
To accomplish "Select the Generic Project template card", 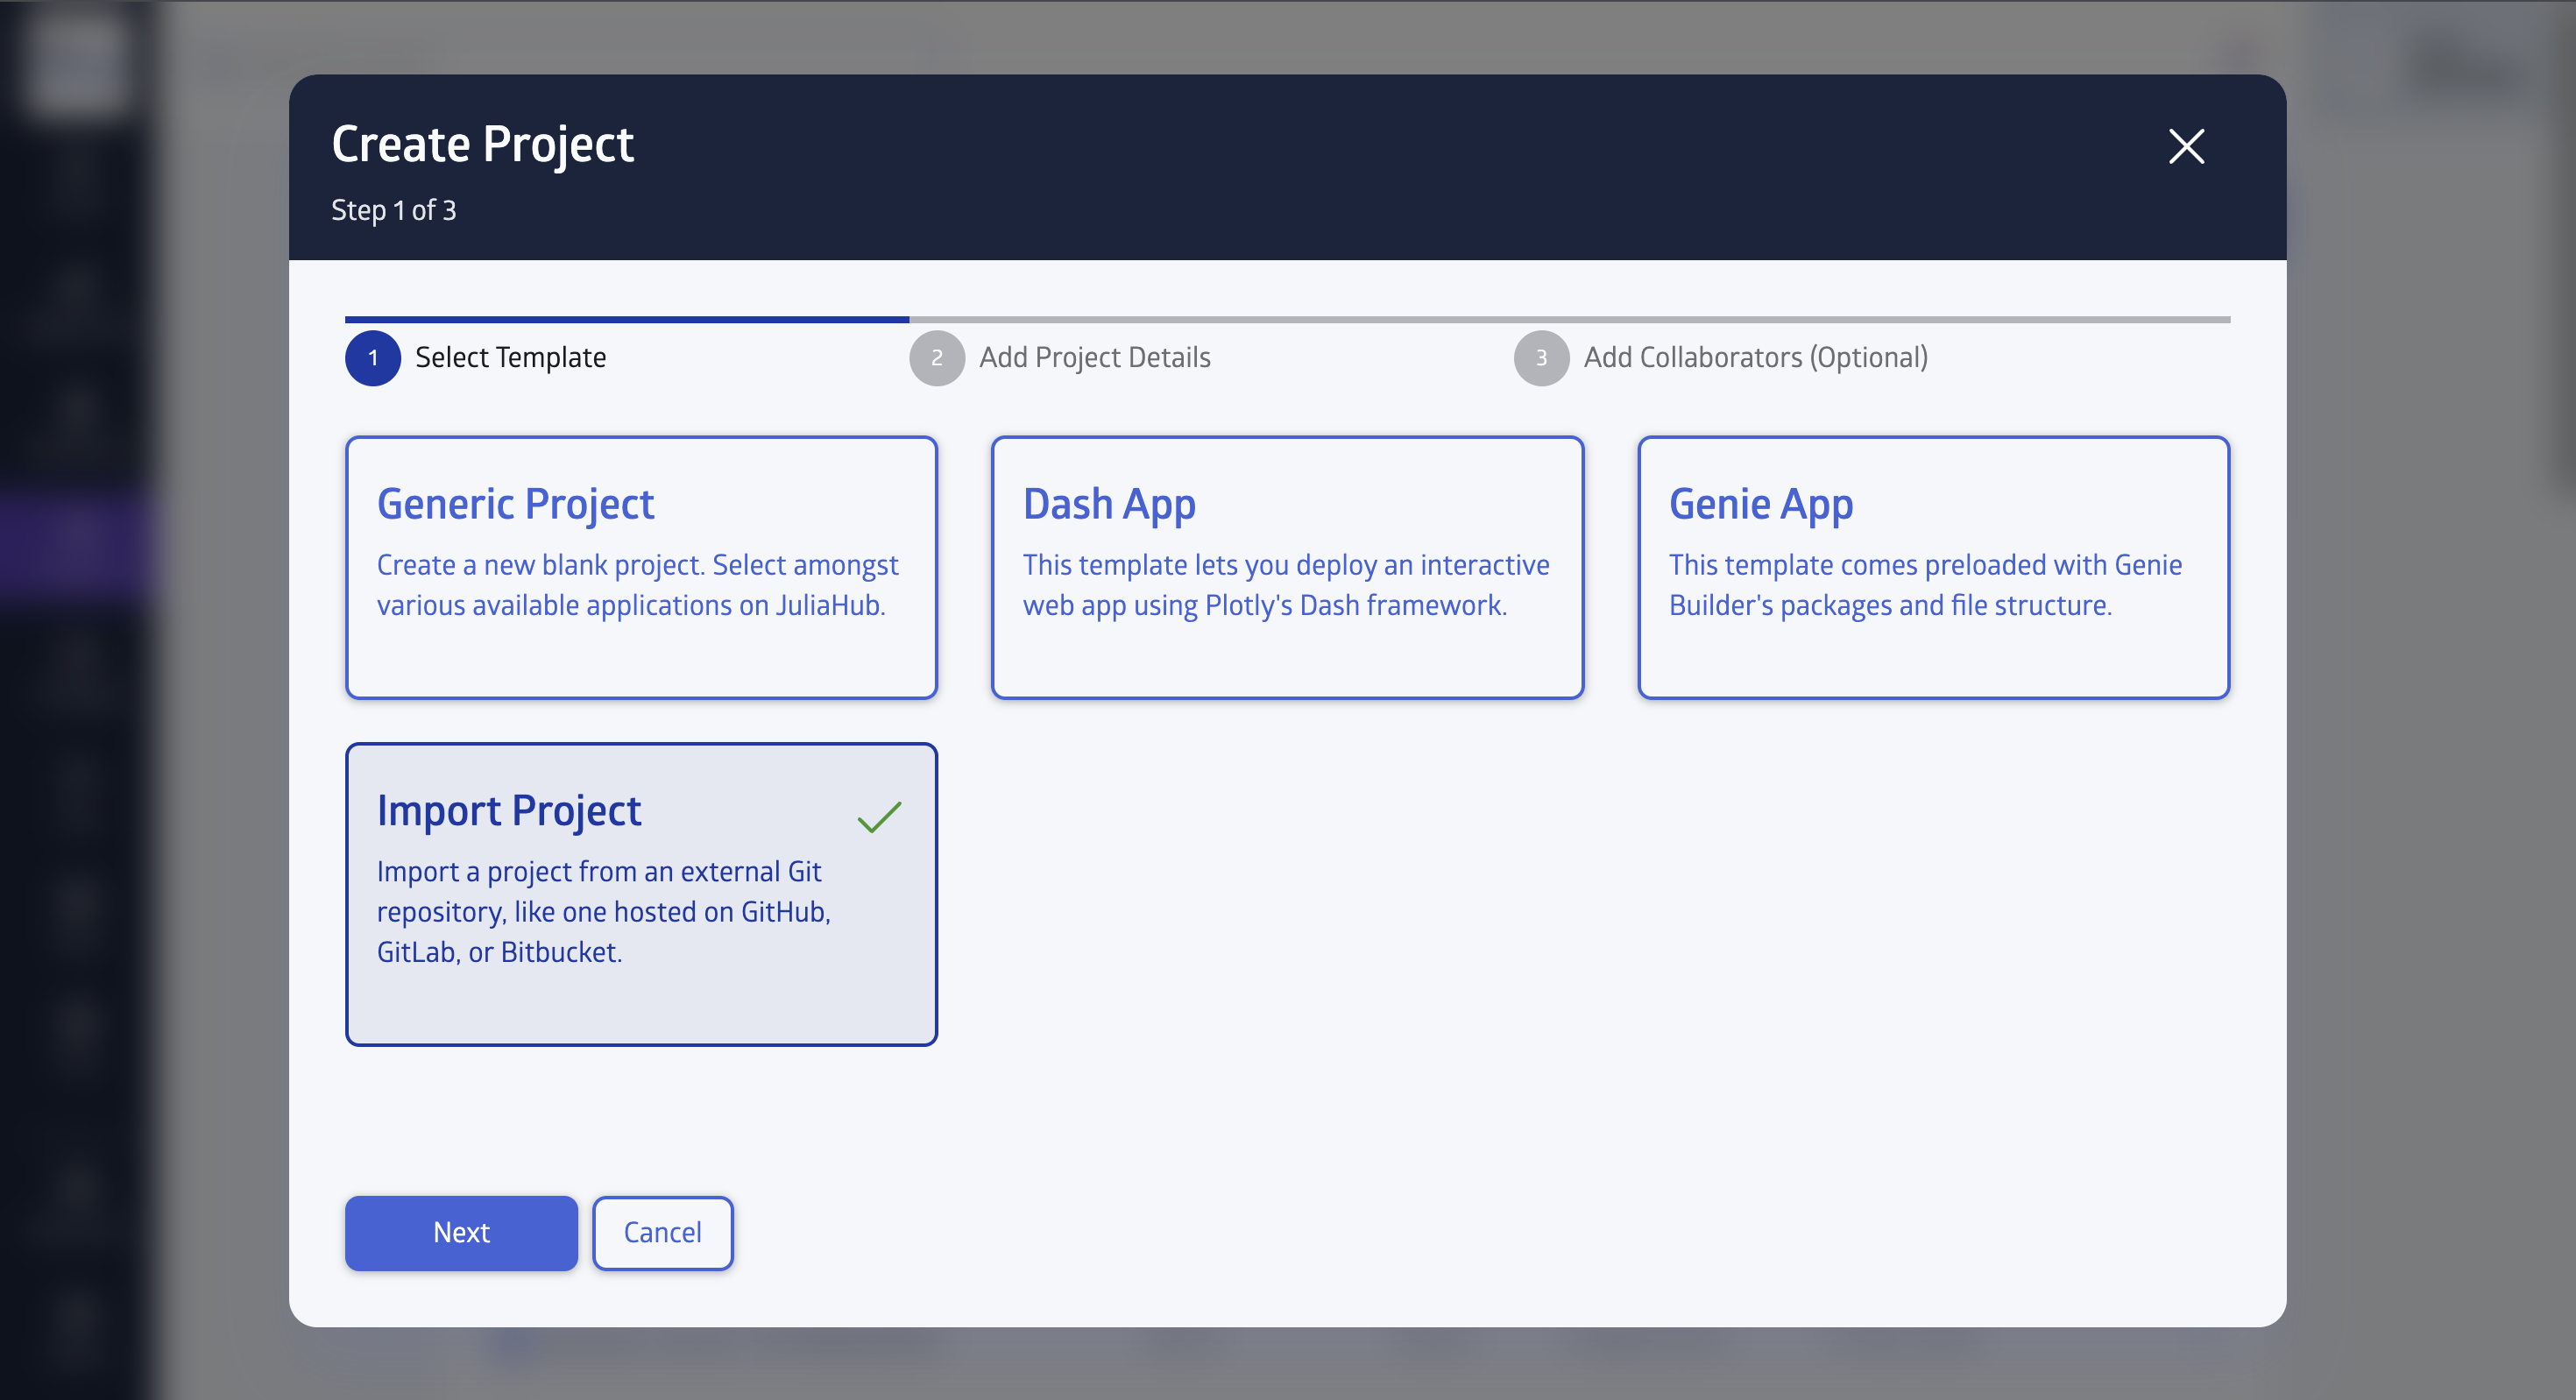I will point(641,567).
